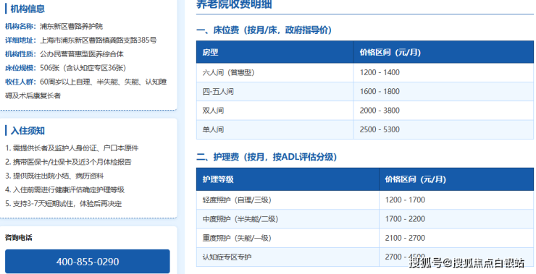Click the 四-五人间 cell
This screenshot has width=536, height=274.
275,92
